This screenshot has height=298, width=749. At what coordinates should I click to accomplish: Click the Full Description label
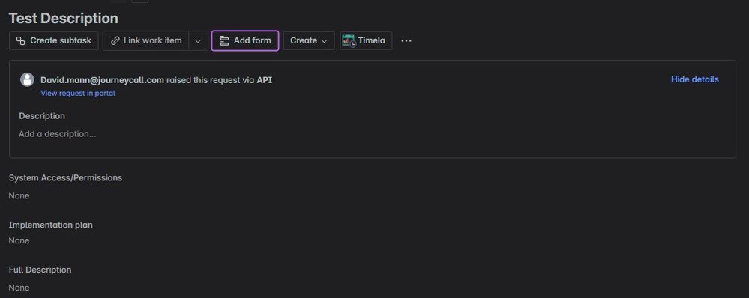[x=40, y=270]
